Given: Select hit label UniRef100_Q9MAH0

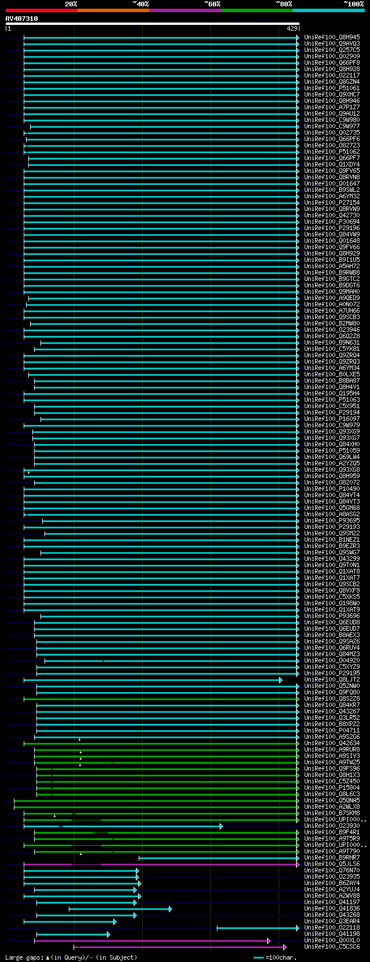Looking at the screenshot, I should point(332,291).
